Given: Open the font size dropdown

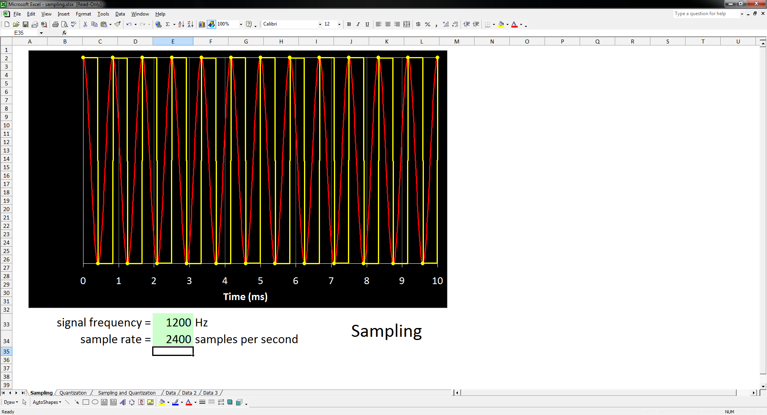Looking at the screenshot, I should [x=339, y=24].
